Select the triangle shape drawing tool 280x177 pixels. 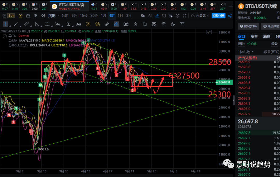(37, 24)
